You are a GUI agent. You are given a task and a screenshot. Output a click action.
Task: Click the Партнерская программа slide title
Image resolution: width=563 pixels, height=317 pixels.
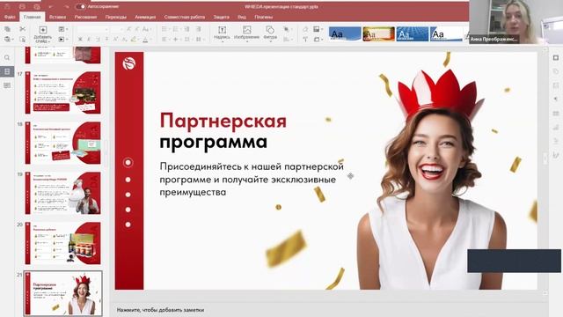pyautogui.click(x=223, y=131)
